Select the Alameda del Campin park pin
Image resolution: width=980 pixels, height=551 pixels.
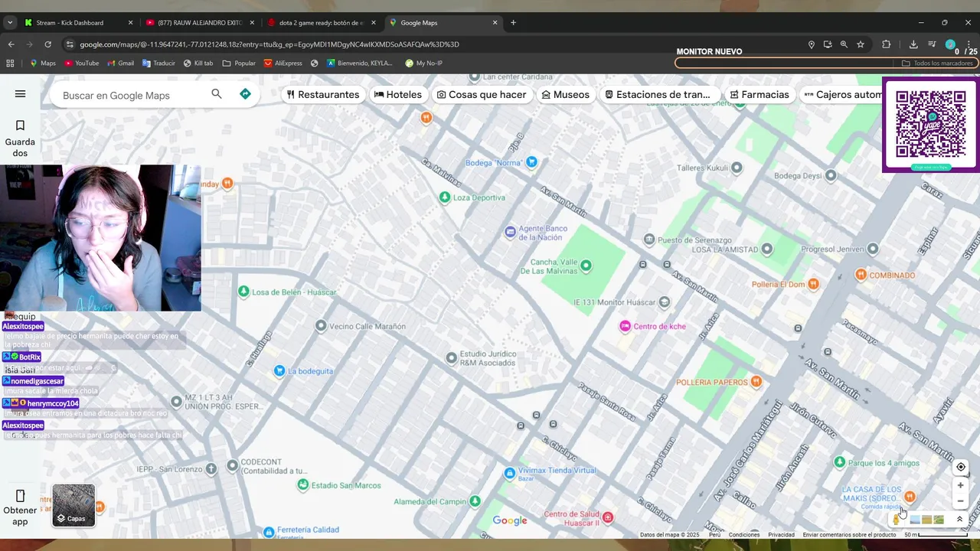pos(475,501)
